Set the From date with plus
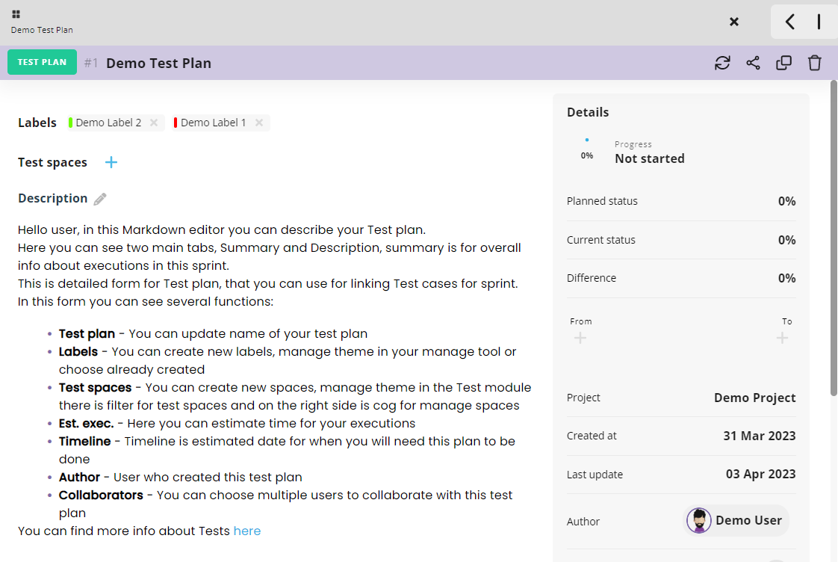The height and width of the screenshot is (562, 838). (x=580, y=339)
